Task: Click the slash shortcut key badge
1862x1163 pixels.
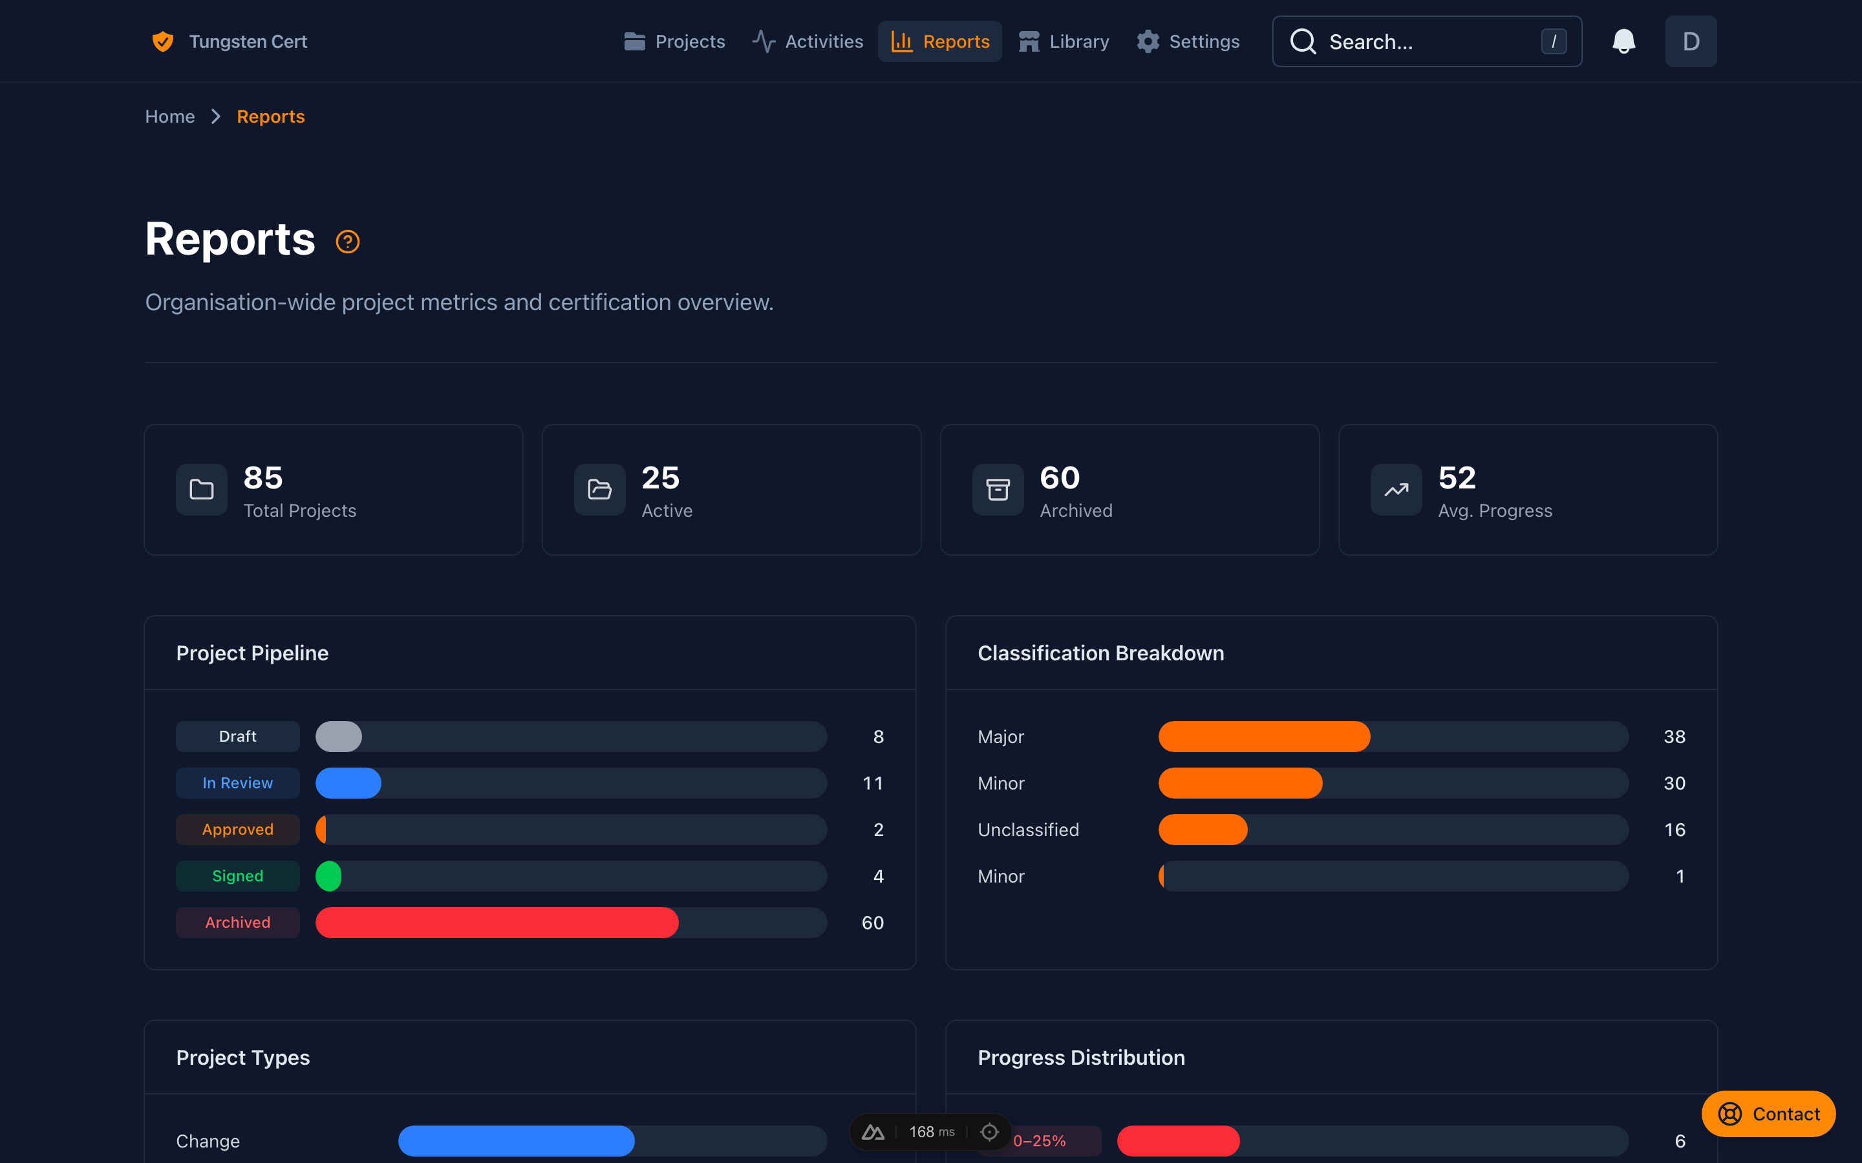Action: coord(1554,41)
